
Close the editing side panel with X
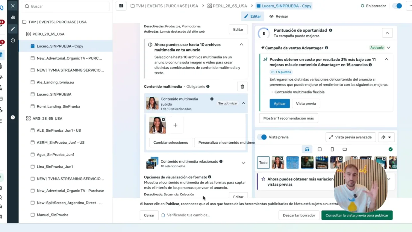(13, 6)
